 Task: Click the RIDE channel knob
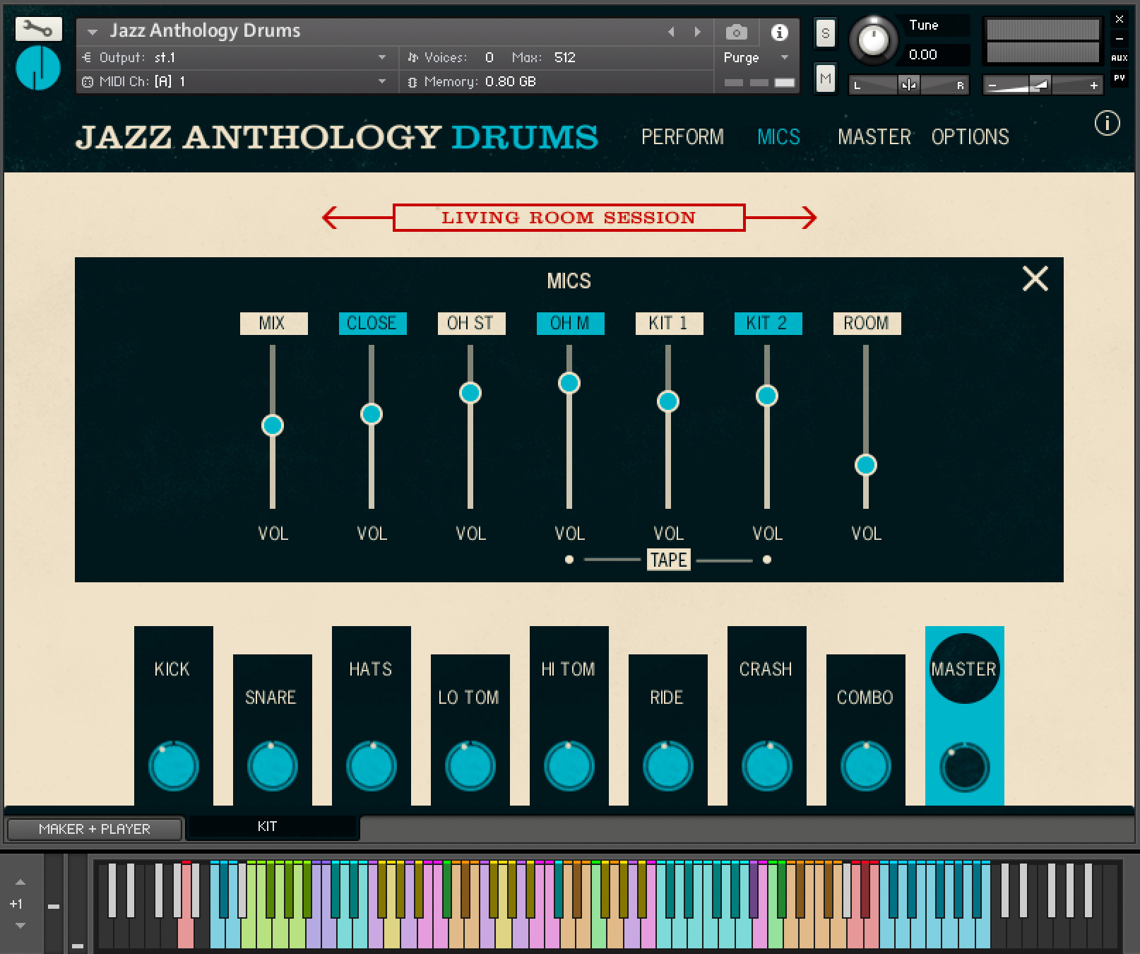point(667,766)
